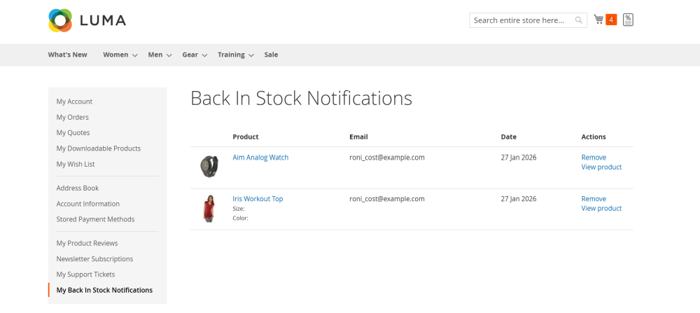Expand the Men menu chevron
This screenshot has height=313, width=700.
(x=169, y=55)
